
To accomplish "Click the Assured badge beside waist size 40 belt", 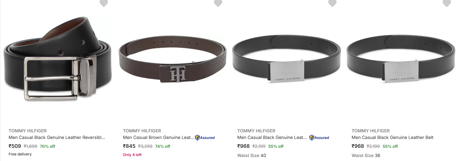I will point(319,138).
